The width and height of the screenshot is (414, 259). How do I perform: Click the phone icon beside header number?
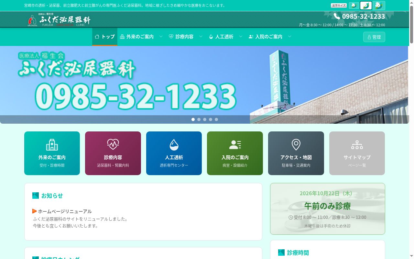337,16
